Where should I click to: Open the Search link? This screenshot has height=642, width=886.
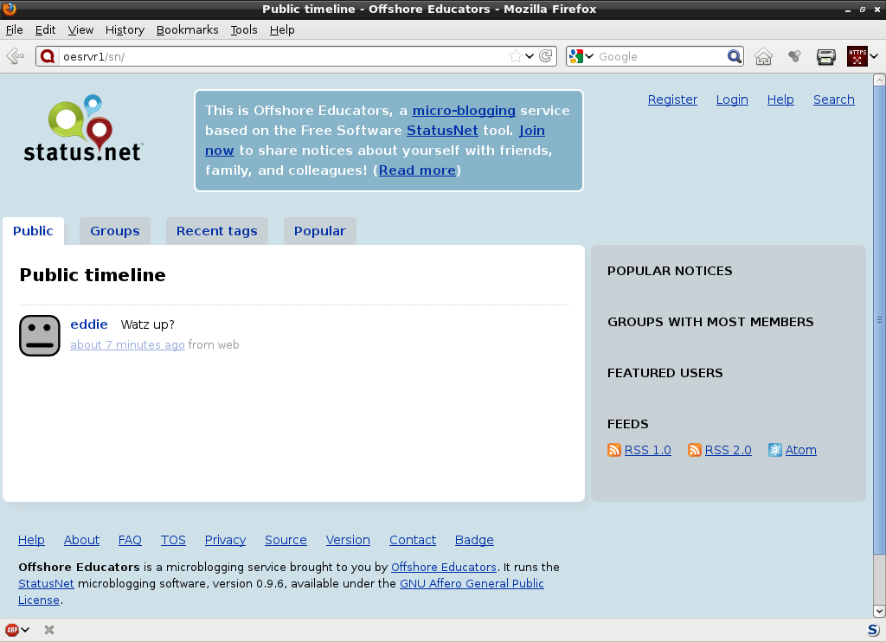[833, 100]
